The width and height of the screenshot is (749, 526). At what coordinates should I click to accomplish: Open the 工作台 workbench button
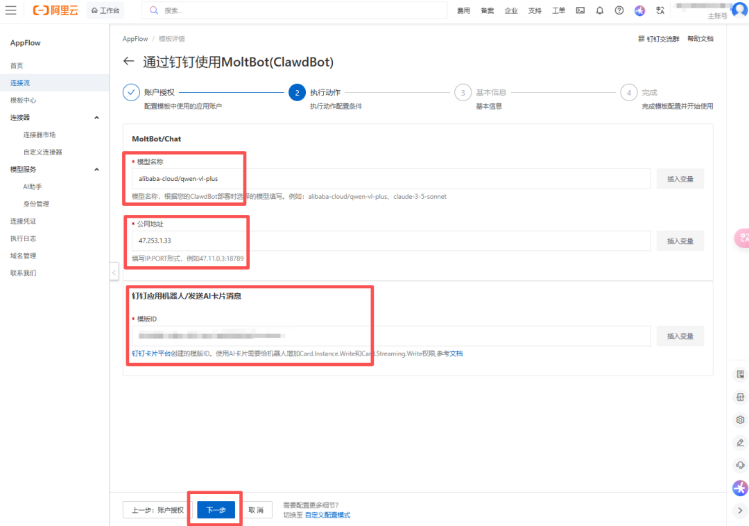click(105, 10)
